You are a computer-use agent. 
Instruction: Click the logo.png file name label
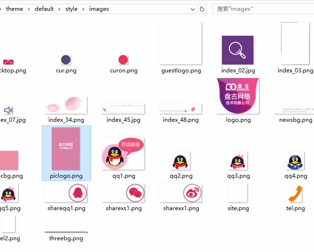point(238,120)
